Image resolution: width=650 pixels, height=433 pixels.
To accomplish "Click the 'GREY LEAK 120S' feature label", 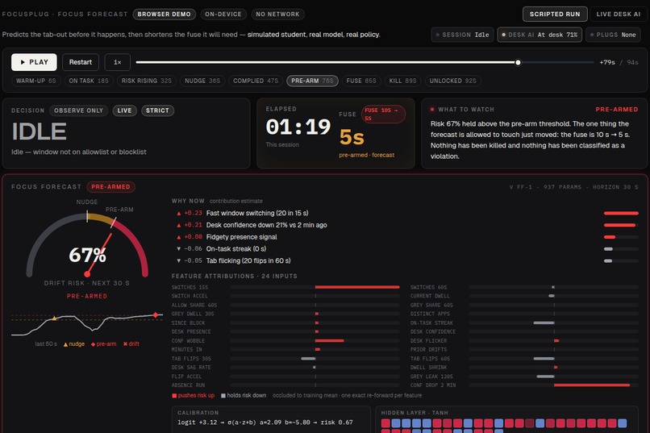I will coord(431,377).
